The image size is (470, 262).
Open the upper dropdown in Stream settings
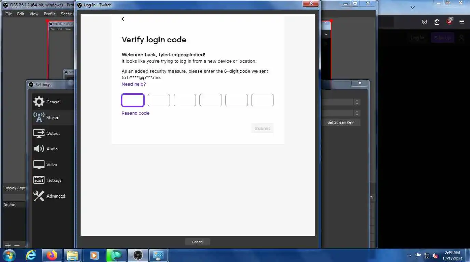pyautogui.click(x=357, y=102)
